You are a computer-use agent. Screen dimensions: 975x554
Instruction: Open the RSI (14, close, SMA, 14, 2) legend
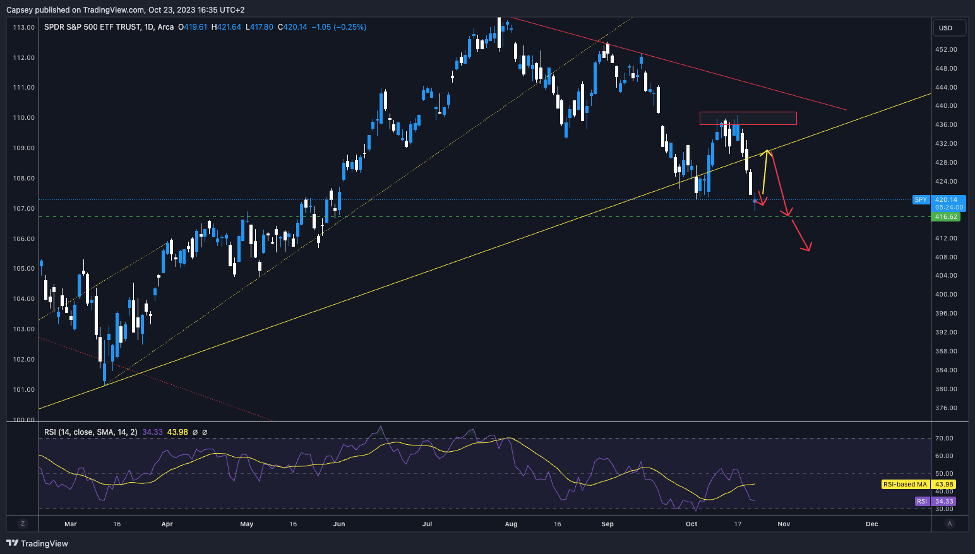[90, 432]
